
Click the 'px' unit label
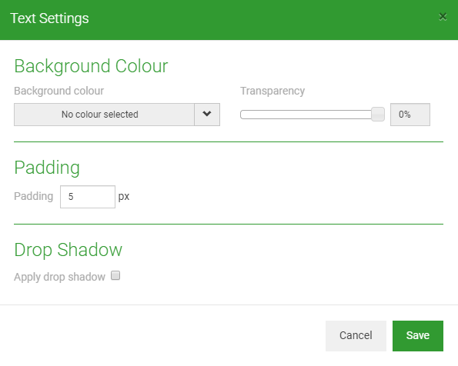(x=124, y=197)
